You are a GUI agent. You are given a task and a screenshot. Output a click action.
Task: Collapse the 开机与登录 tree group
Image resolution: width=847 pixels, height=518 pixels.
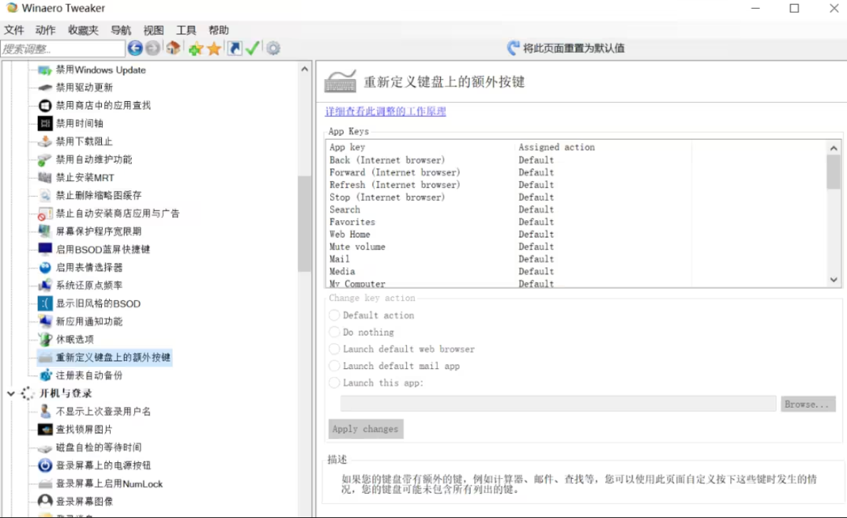pyautogui.click(x=11, y=393)
